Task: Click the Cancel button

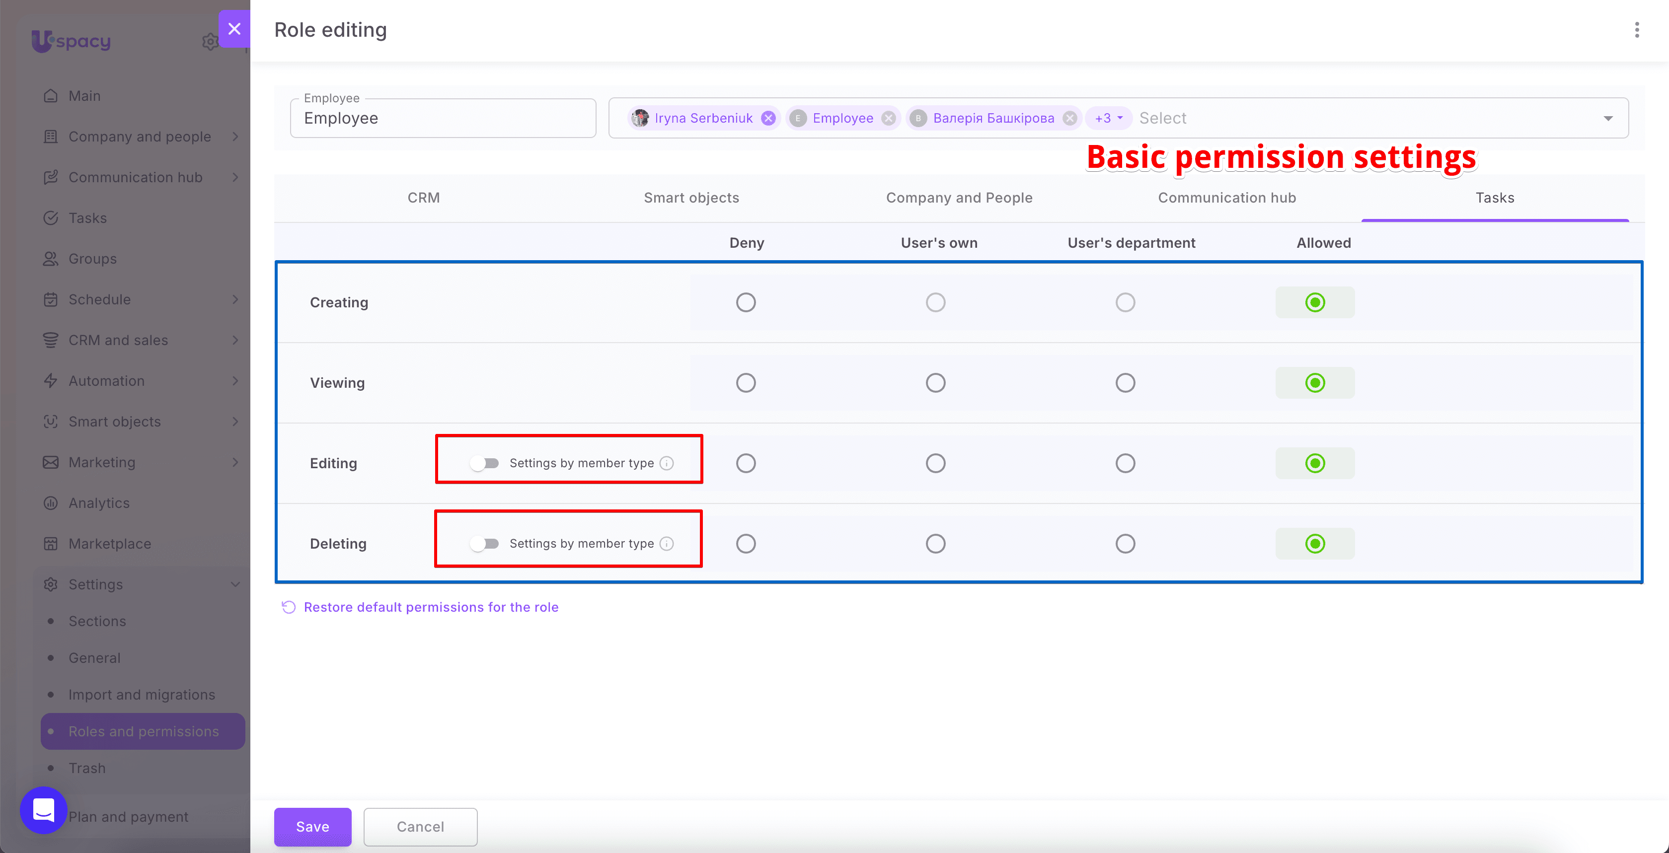Action: coord(421,827)
